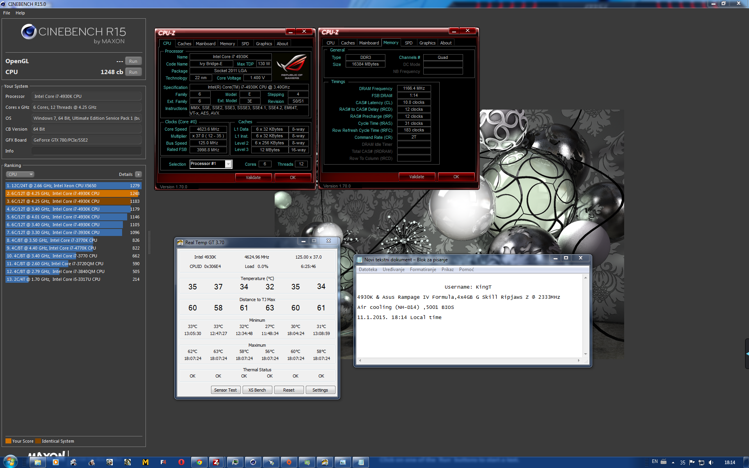Click the orange circle taskbar icon
The image size is (749, 468).
289,462
